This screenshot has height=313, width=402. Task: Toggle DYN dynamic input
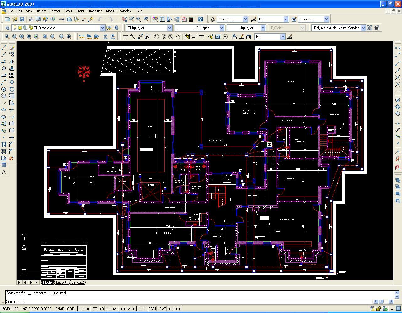pos(152,309)
